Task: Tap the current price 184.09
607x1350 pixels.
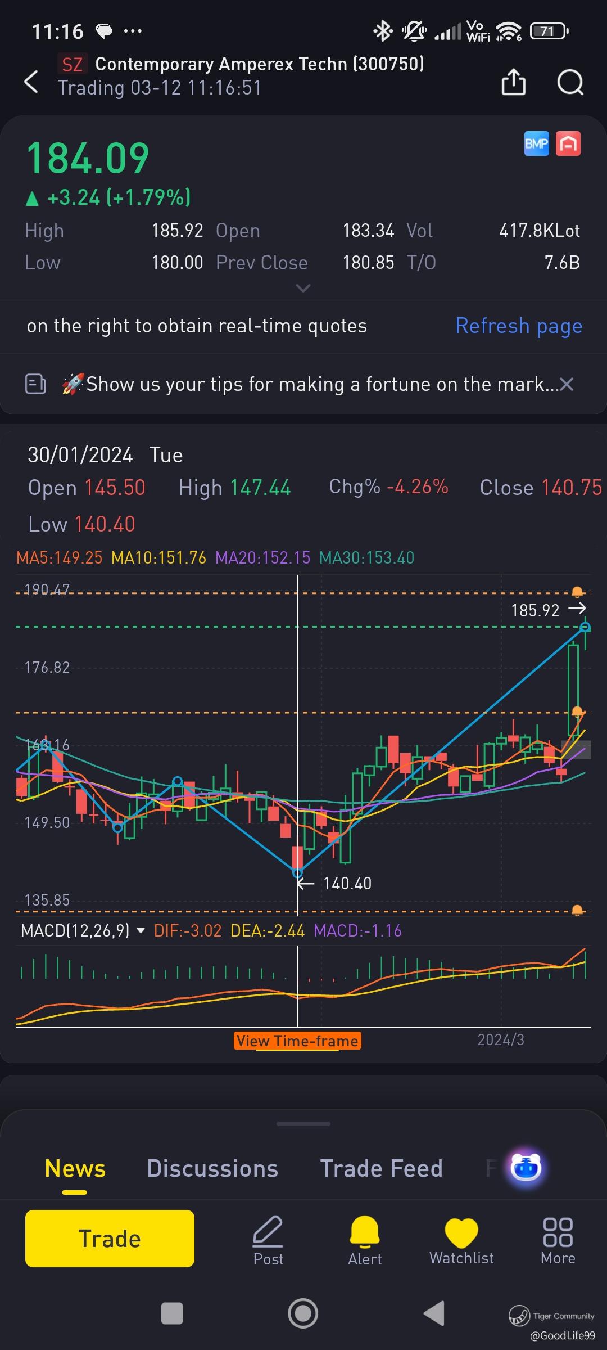Action: coord(88,158)
